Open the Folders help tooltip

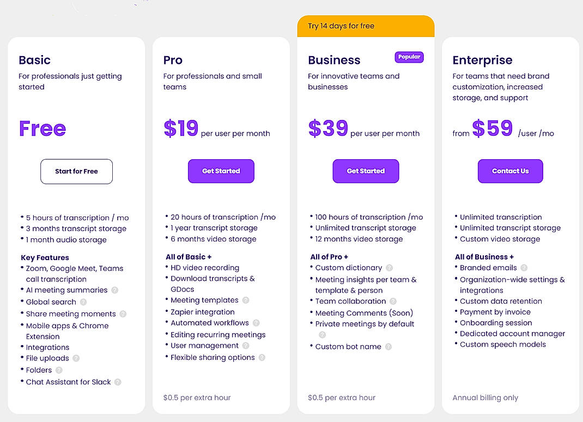click(58, 370)
